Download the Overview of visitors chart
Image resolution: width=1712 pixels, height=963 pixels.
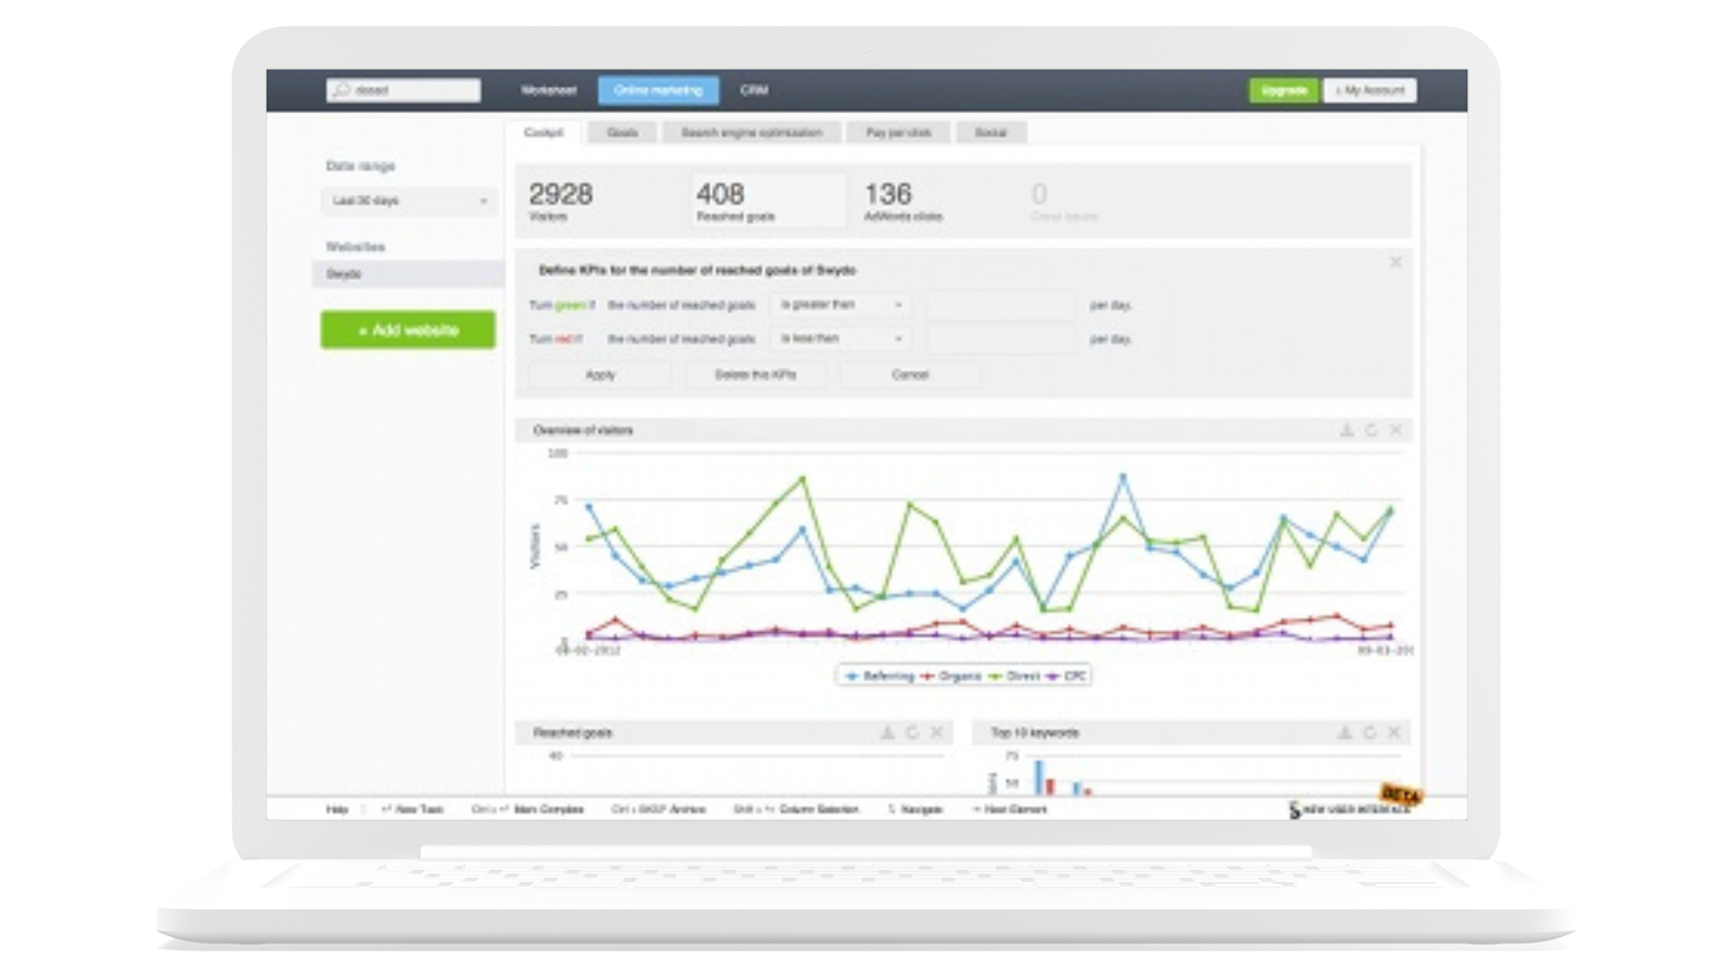[x=1346, y=431]
